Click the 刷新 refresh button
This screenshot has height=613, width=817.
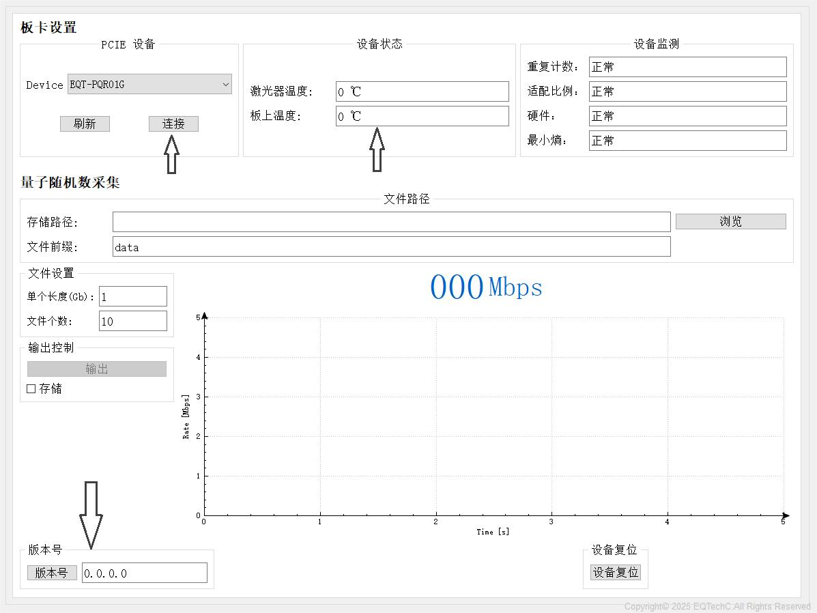click(x=85, y=124)
